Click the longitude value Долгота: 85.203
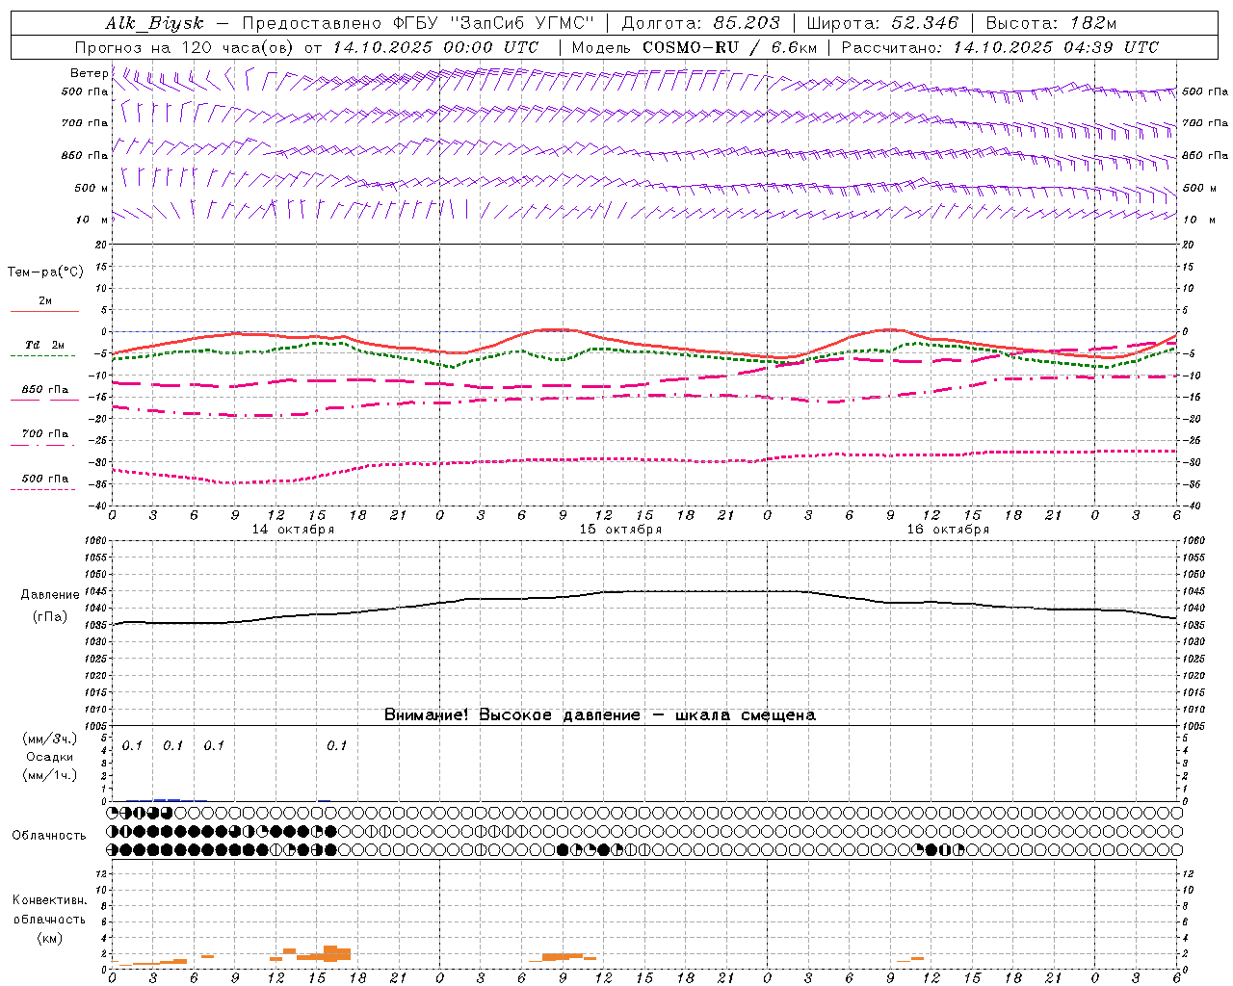 (700, 24)
